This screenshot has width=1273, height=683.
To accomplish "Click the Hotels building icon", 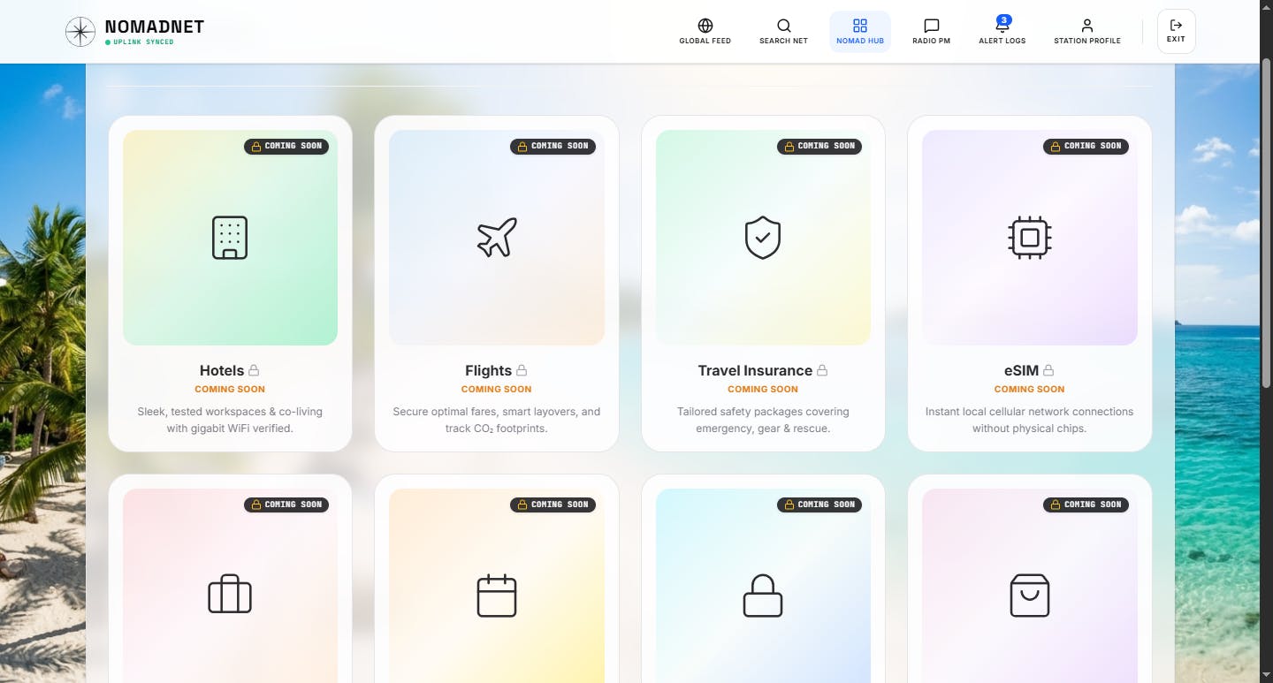I will point(230,238).
